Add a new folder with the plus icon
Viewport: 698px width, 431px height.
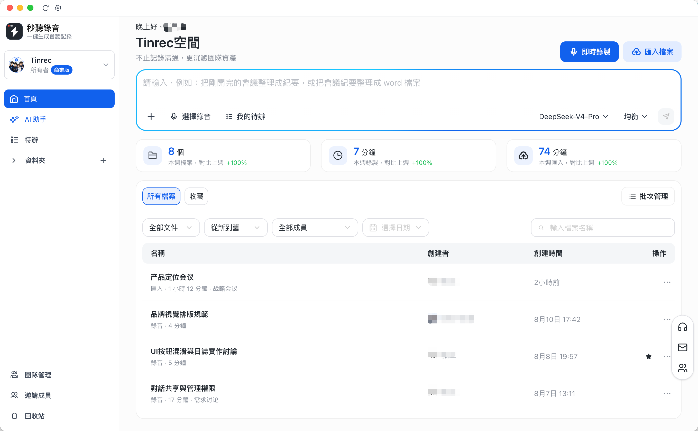tap(103, 160)
